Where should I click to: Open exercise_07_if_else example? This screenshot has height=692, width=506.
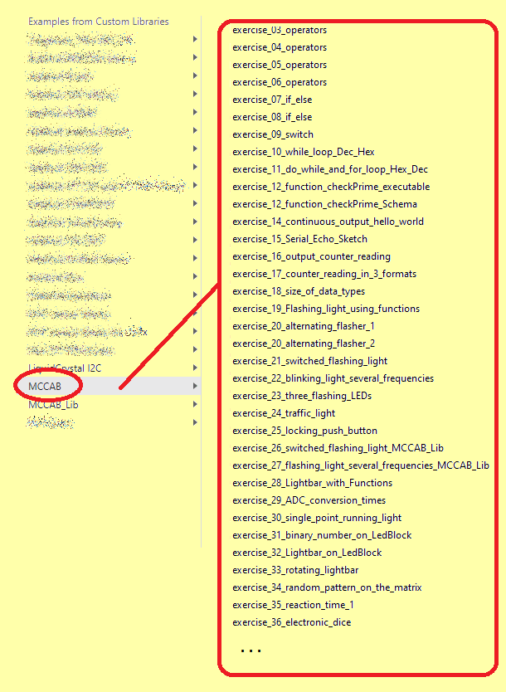tap(272, 100)
